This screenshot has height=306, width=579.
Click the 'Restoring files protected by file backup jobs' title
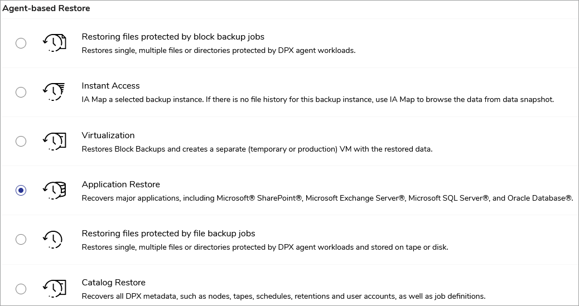tap(168, 234)
